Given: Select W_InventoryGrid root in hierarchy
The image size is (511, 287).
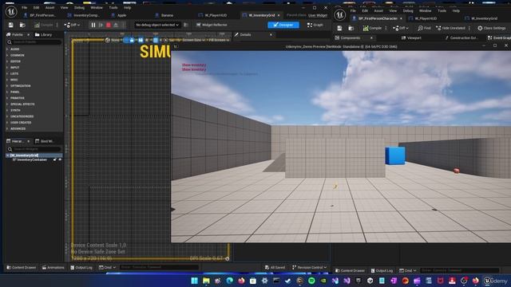Looking at the screenshot, I should pos(25,155).
